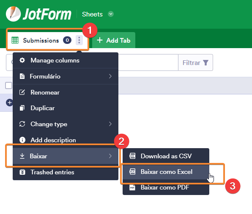Screen dimensions: 252x214
Task: Choose Baixar como PDF
Action: click(166, 187)
